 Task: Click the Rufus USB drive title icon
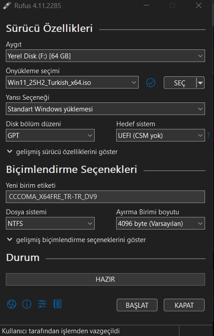pyautogui.click(x=7, y=5)
